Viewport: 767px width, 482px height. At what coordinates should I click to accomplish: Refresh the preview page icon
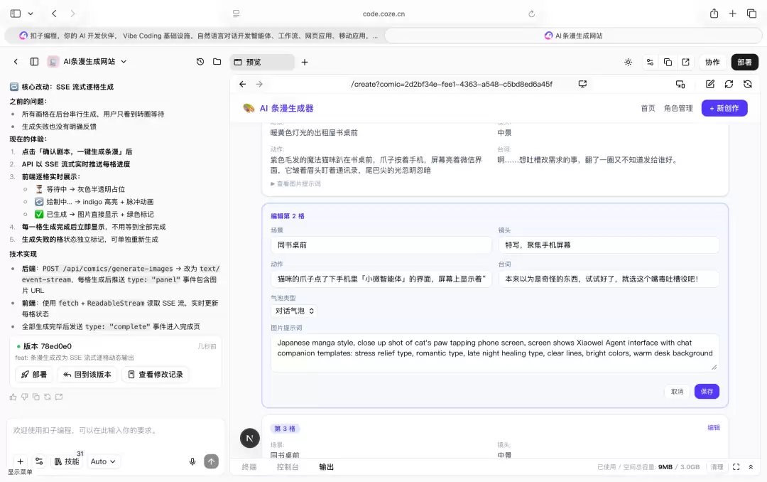pos(729,85)
